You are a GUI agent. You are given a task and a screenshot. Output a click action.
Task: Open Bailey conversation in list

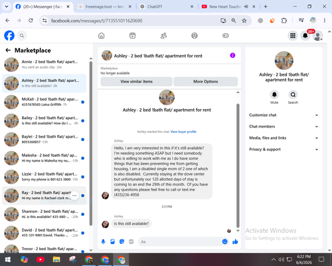44,120
